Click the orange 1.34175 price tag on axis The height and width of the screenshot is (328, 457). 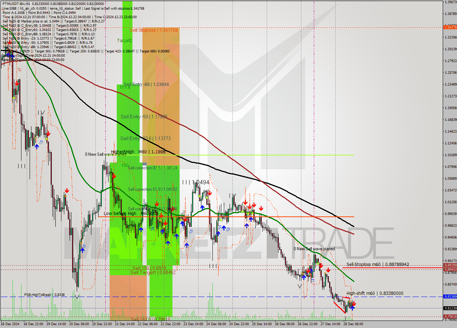450,27
